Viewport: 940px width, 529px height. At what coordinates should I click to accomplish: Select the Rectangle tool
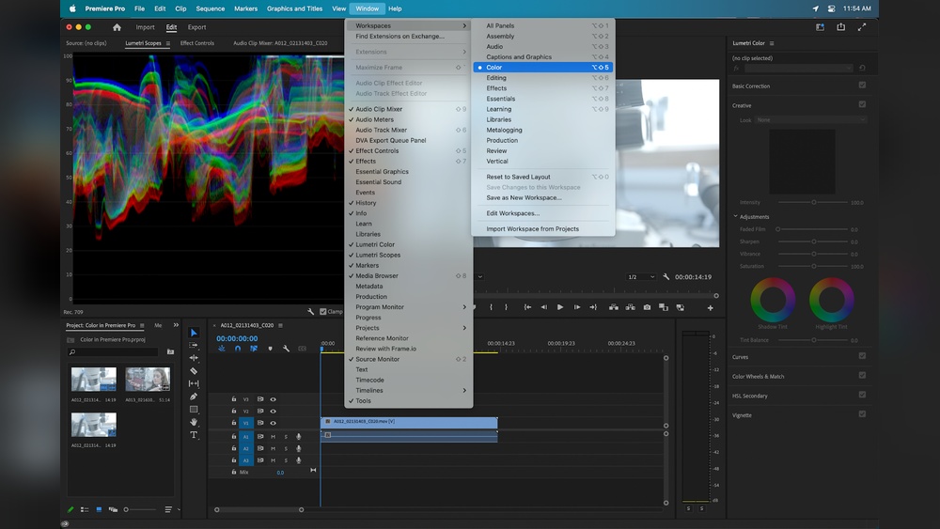pyautogui.click(x=194, y=409)
